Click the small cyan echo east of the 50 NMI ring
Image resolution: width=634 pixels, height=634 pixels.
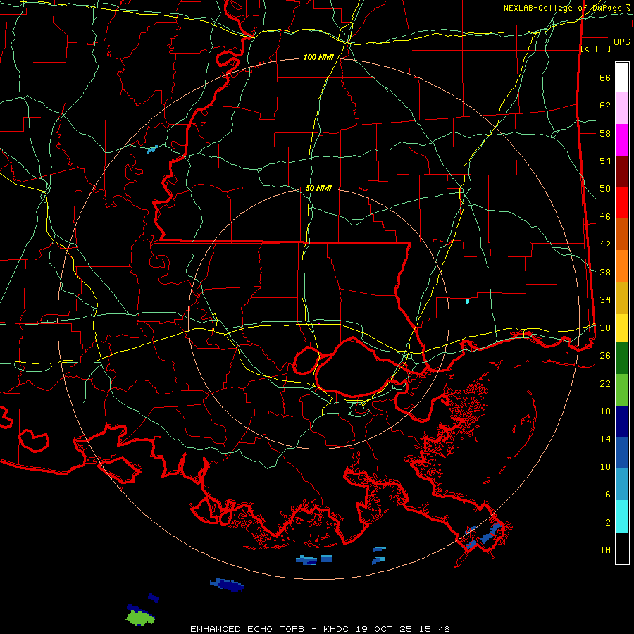point(468,302)
